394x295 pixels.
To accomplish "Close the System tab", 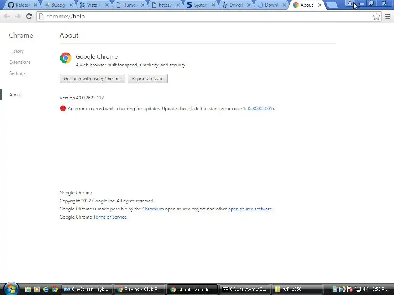I will point(213,5).
